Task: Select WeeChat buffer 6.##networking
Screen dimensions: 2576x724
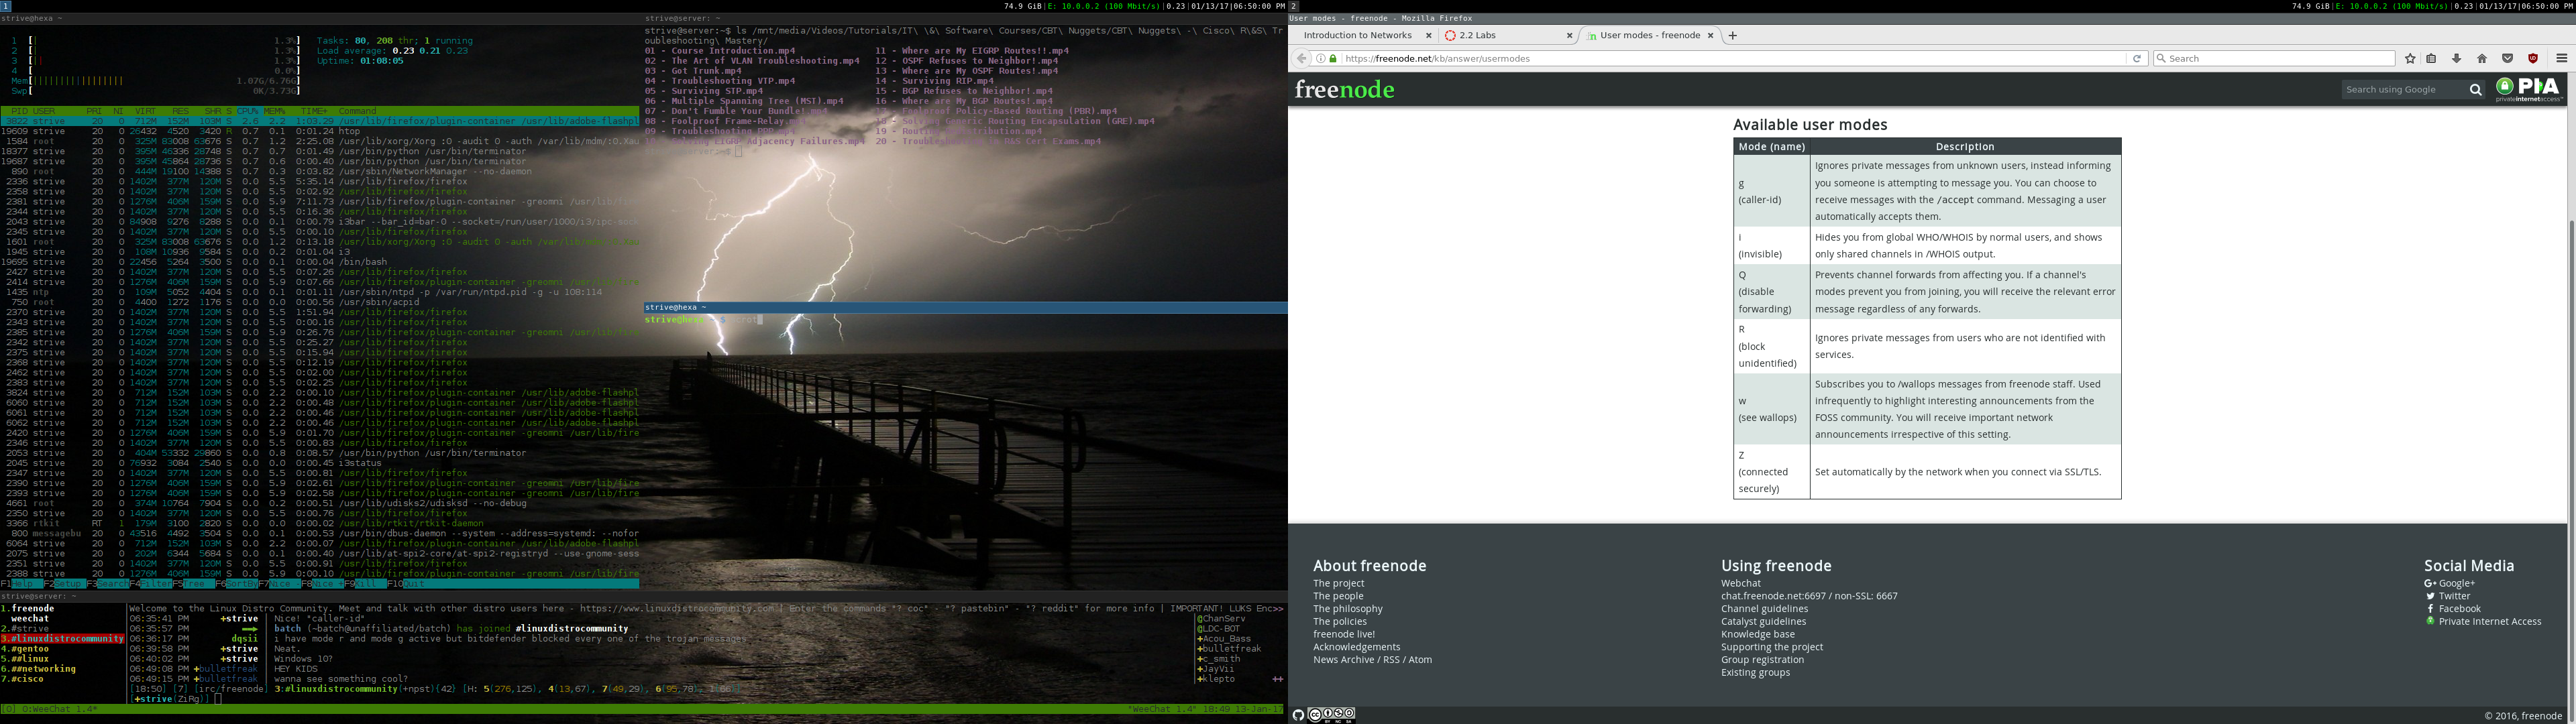Action: [x=38, y=669]
